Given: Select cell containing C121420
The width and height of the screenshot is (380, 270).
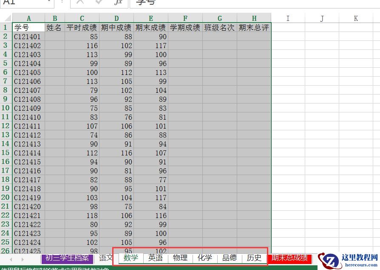Looking at the screenshot, I should click(x=28, y=207).
